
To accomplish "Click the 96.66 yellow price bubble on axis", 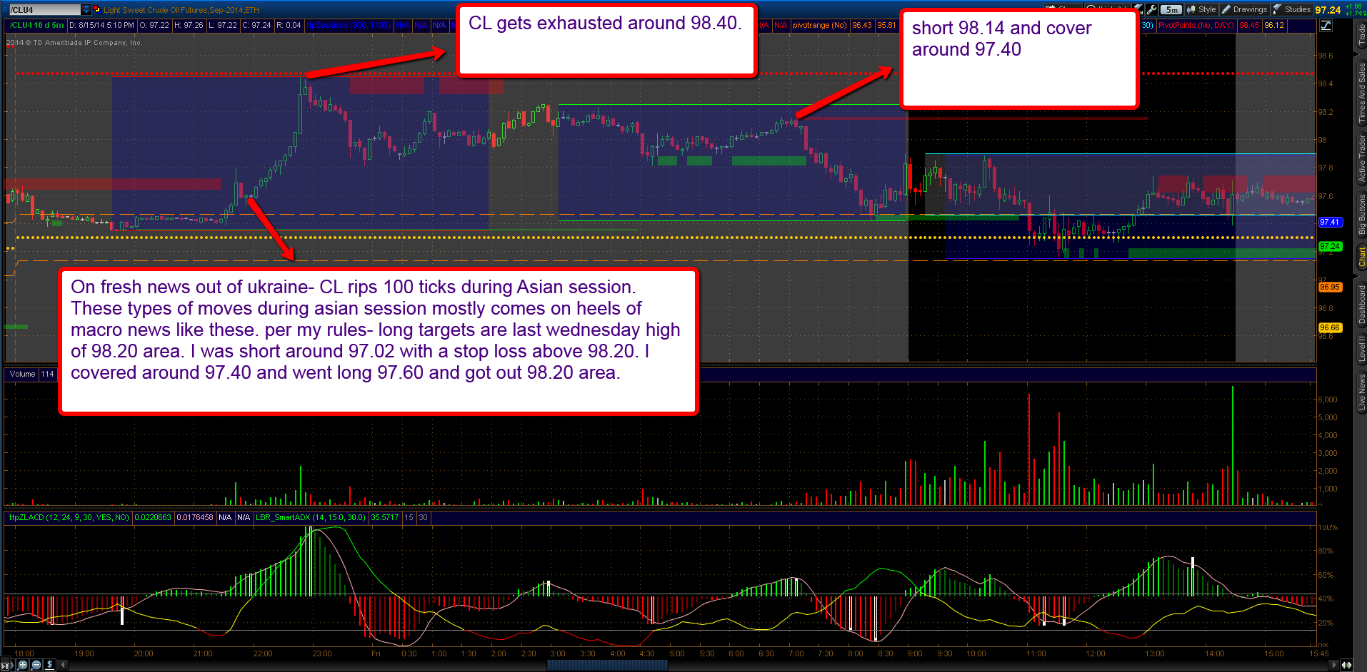I will pyautogui.click(x=1329, y=327).
